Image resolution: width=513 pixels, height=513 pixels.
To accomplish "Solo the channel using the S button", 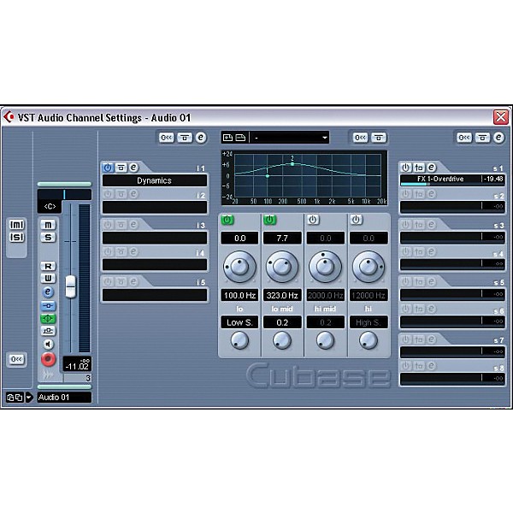I will (48, 237).
